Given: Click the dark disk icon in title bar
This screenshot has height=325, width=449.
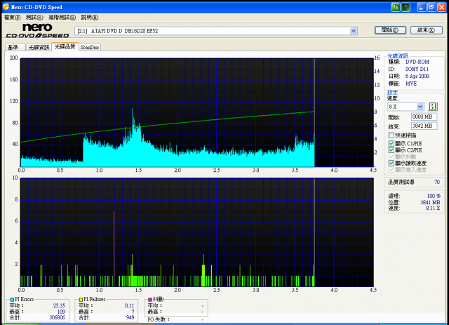Looking at the screenshot, I should click(406, 7).
